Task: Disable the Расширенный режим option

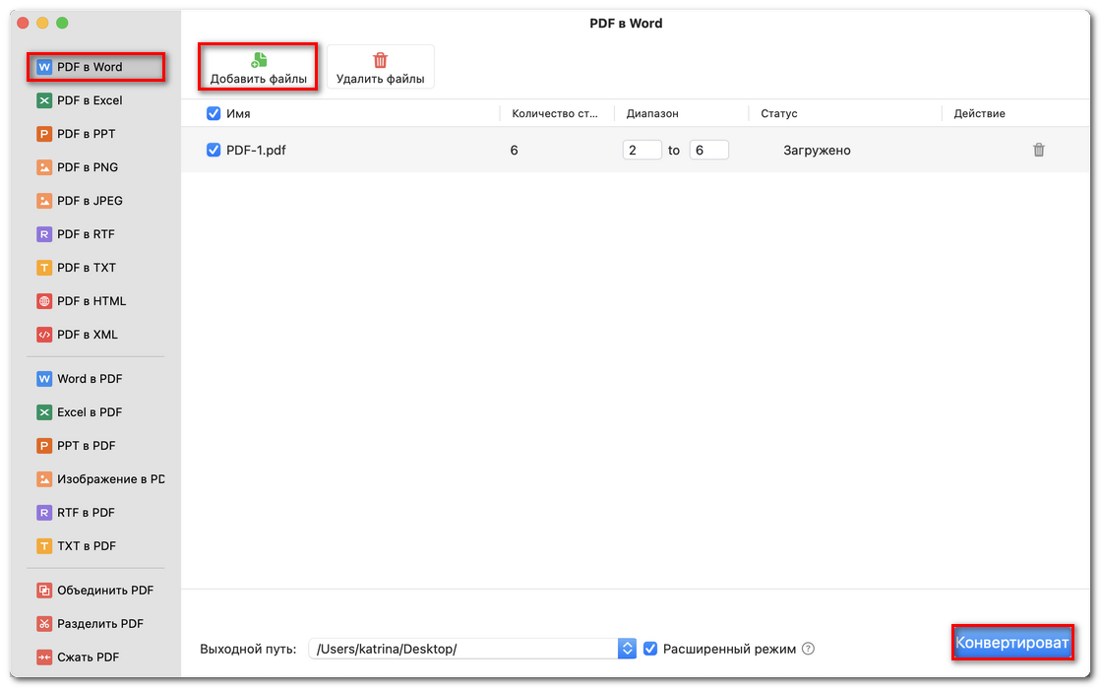Action: pos(650,649)
